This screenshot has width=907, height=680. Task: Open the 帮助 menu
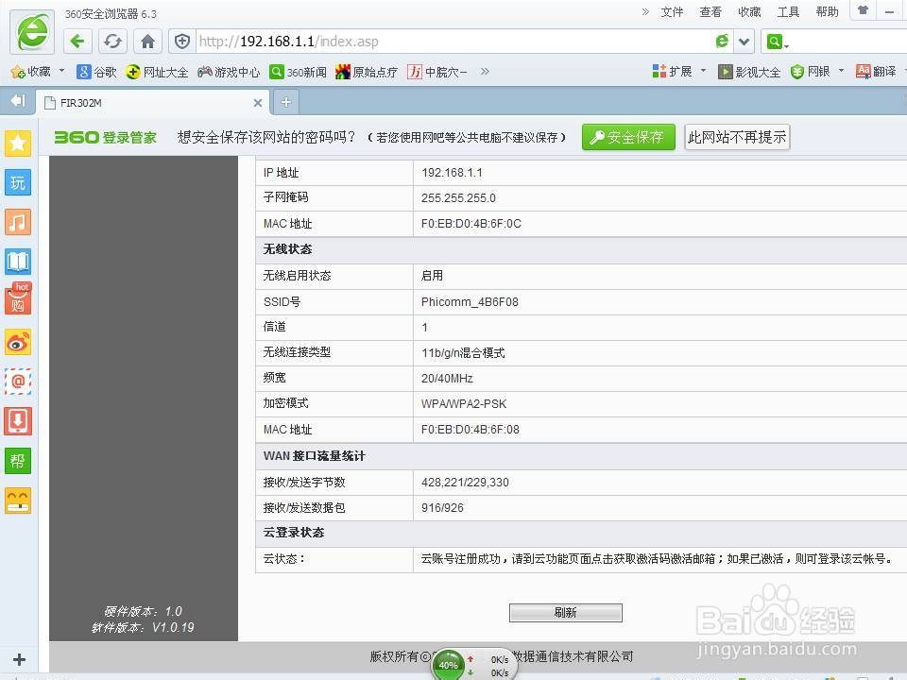coord(828,11)
